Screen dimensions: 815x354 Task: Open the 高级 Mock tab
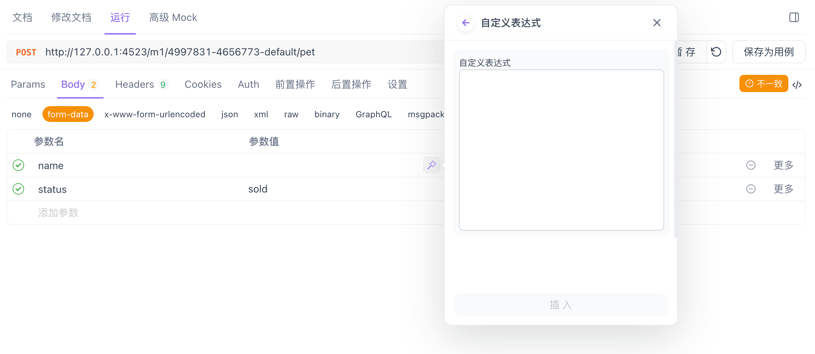pyautogui.click(x=173, y=17)
